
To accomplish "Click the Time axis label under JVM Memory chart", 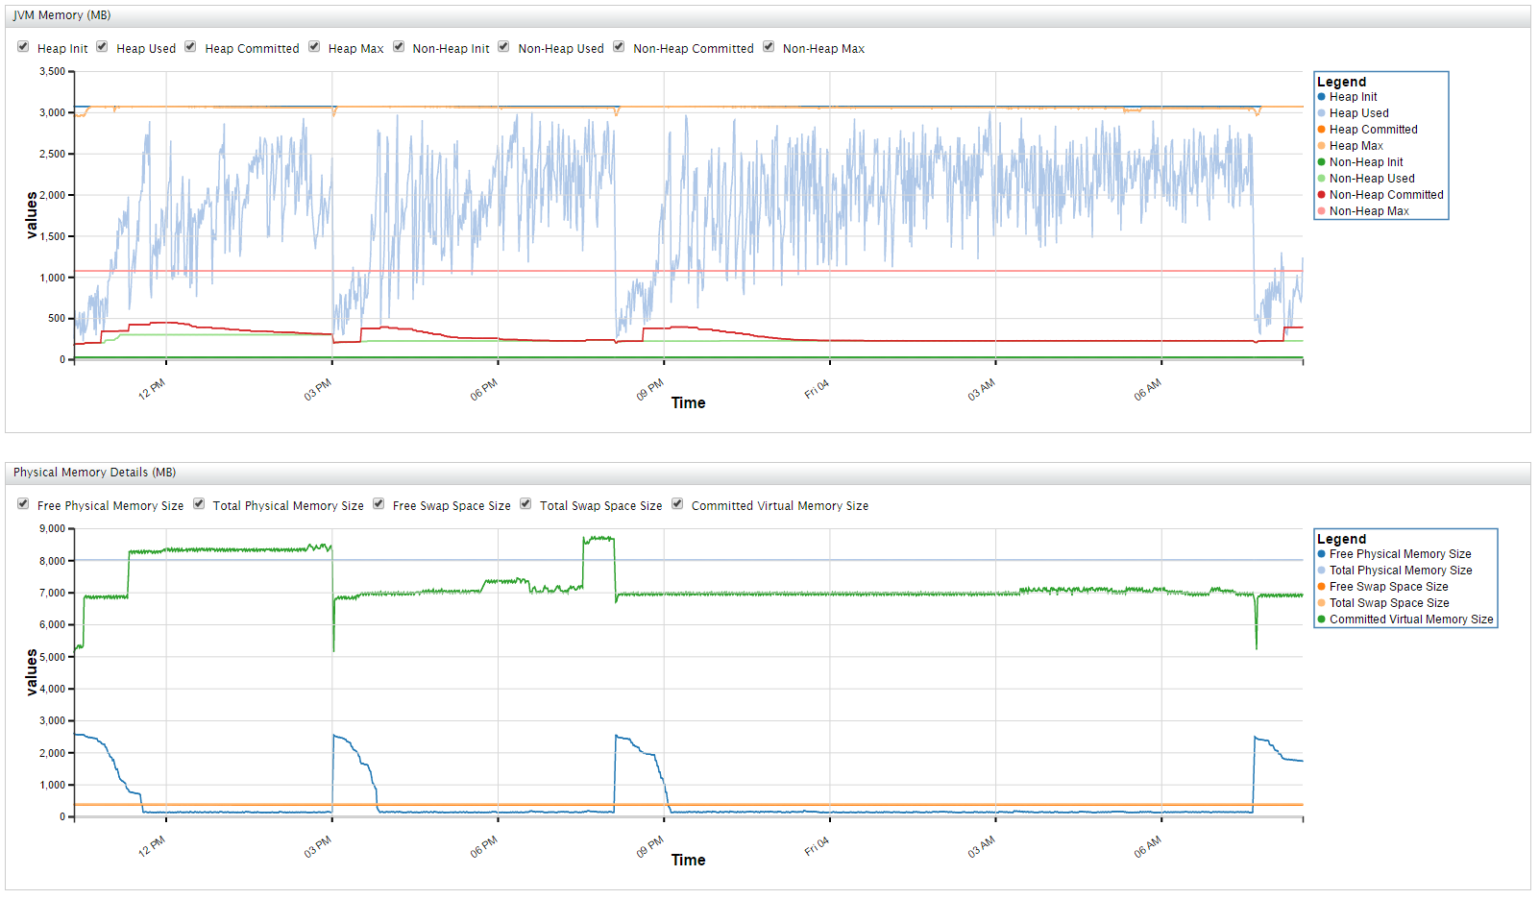I will (689, 403).
